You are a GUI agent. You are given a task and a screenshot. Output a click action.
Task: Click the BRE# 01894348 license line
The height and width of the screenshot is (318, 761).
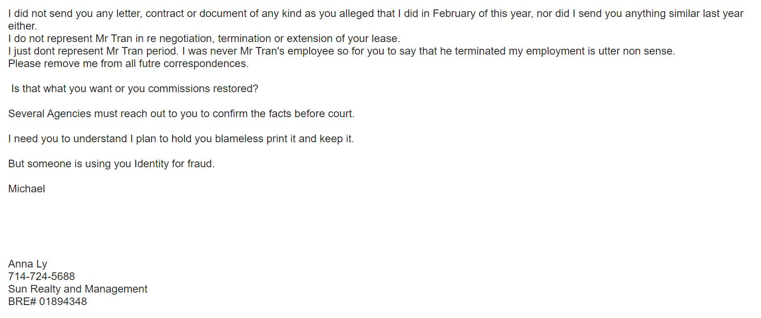(48, 301)
